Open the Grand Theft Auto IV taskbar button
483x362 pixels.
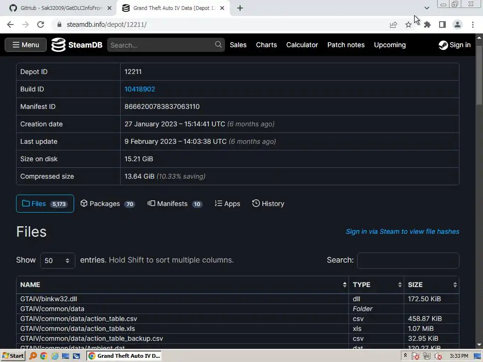click(124, 356)
